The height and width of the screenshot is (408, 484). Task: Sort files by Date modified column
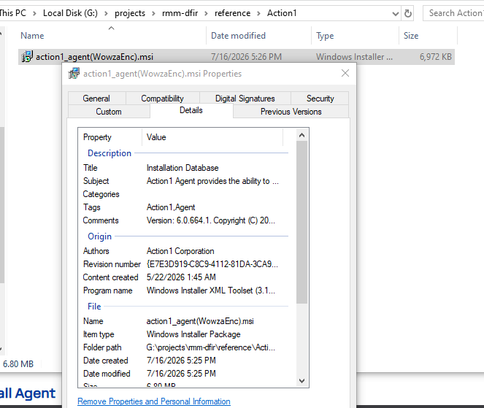(x=238, y=36)
